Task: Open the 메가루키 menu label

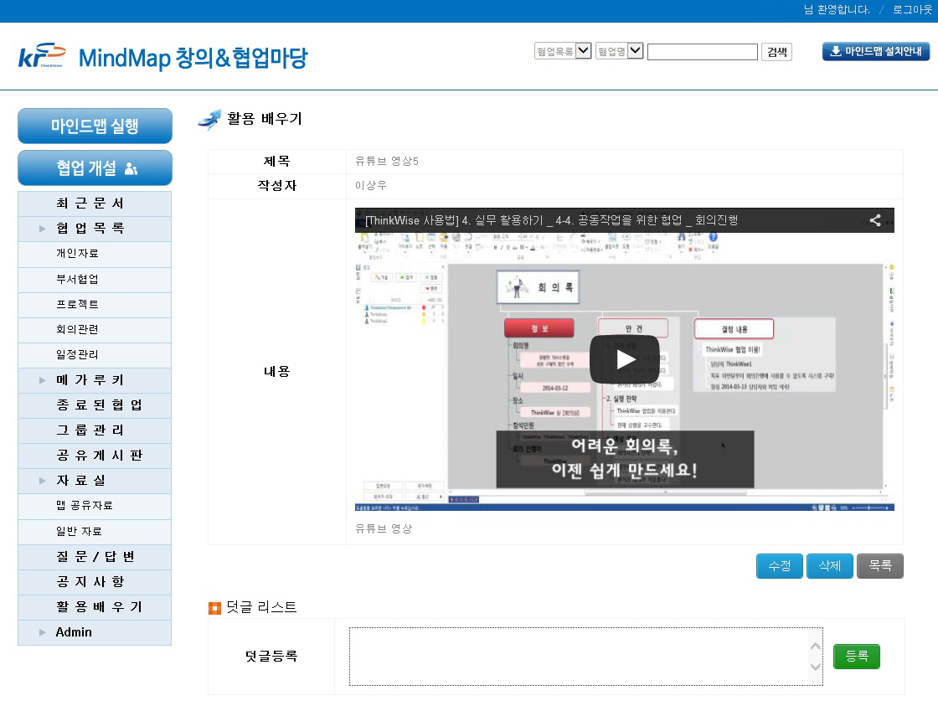Action: click(90, 380)
